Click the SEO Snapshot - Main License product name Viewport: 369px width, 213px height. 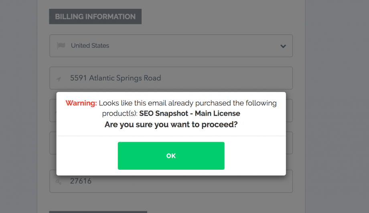click(190, 113)
